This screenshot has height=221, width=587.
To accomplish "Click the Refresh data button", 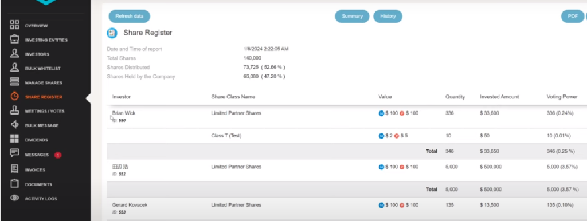I will (129, 17).
